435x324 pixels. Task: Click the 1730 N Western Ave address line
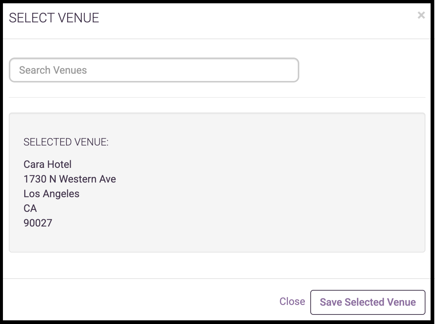pos(70,179)
